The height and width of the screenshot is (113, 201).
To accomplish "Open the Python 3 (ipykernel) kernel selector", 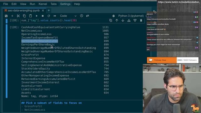I will point(131,16).
